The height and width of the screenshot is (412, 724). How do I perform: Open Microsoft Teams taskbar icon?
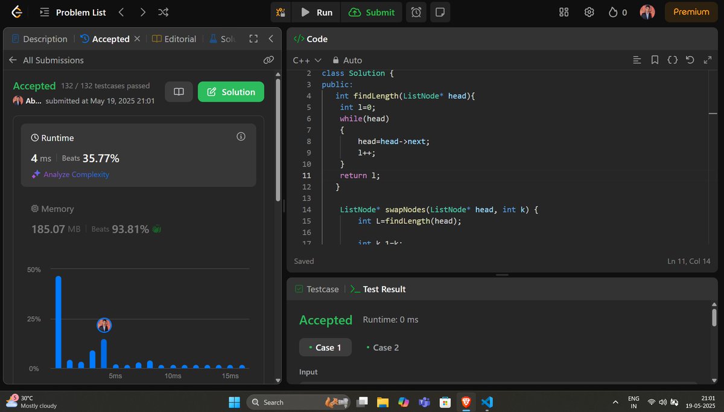click(424, 402)
